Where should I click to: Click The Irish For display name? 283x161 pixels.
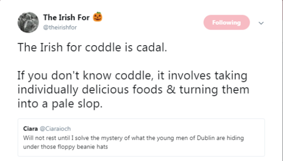point(66,18)
